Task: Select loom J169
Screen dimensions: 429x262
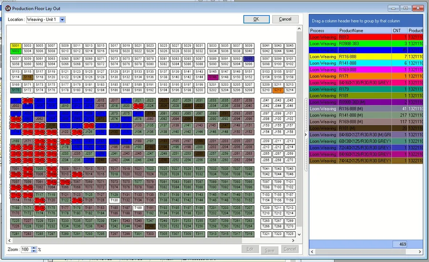Action: coord(16,141)
